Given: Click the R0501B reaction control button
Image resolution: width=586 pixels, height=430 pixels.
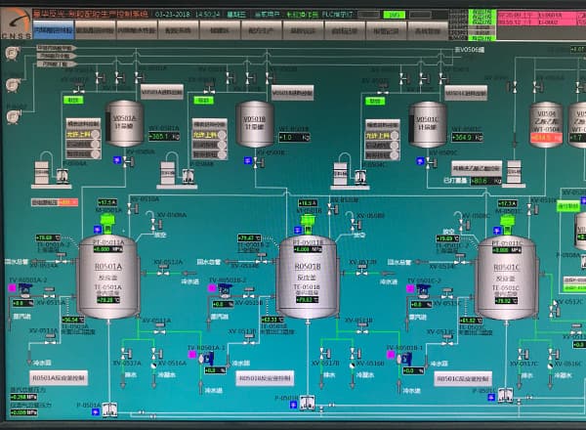Looking at the screenshot, I should (x=264, y=377).
